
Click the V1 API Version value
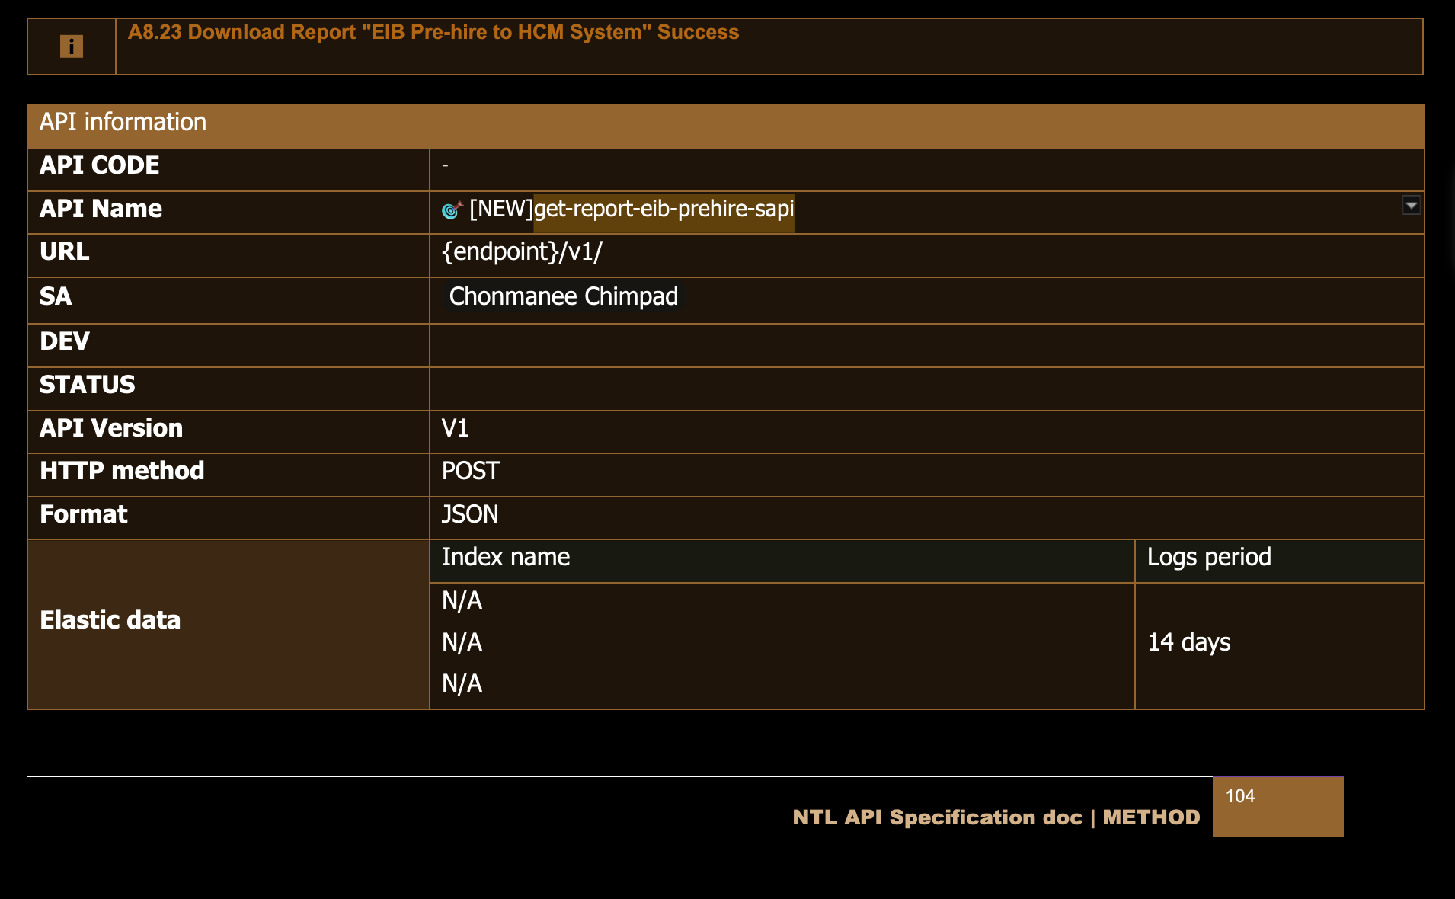click(x=455, y=428)
